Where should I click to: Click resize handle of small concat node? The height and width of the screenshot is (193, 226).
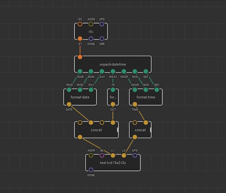tap(151, 130)
